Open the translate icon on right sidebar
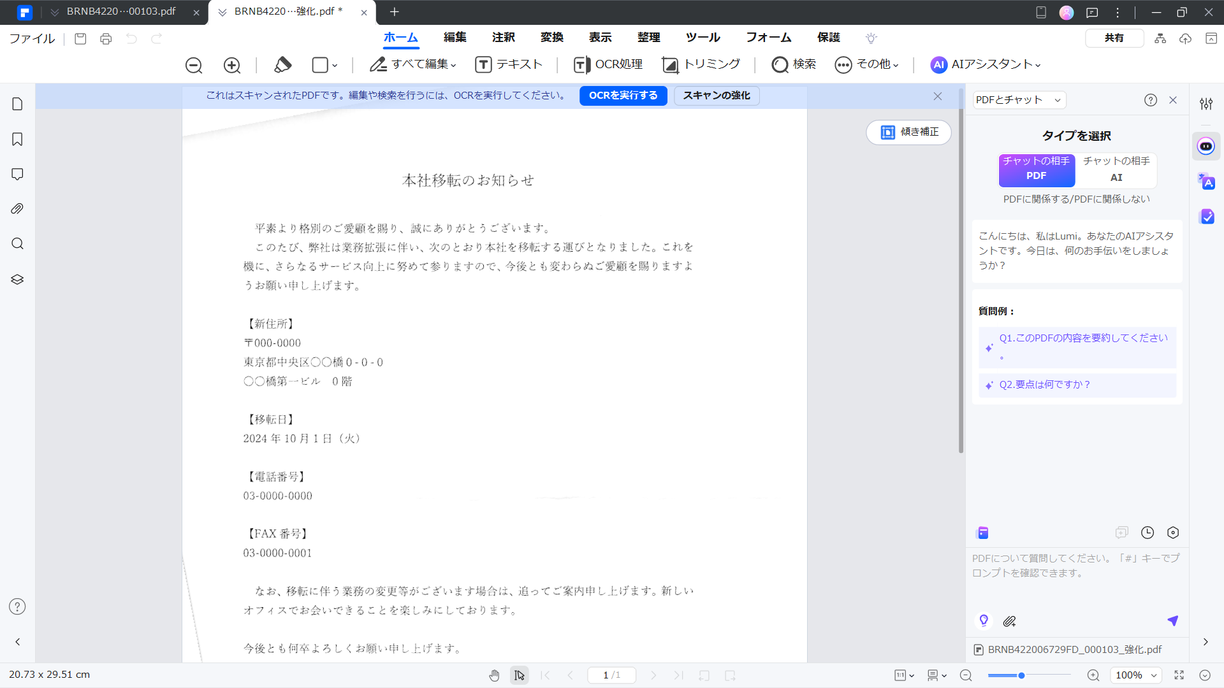Image resolution: width=1224 pixels, height=688 pixels. point(1206,182)
